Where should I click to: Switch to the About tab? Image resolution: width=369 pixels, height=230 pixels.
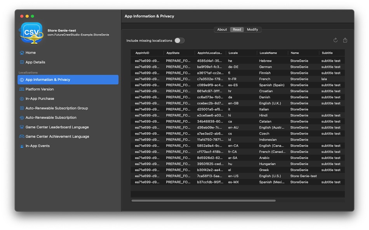[222, 29]
